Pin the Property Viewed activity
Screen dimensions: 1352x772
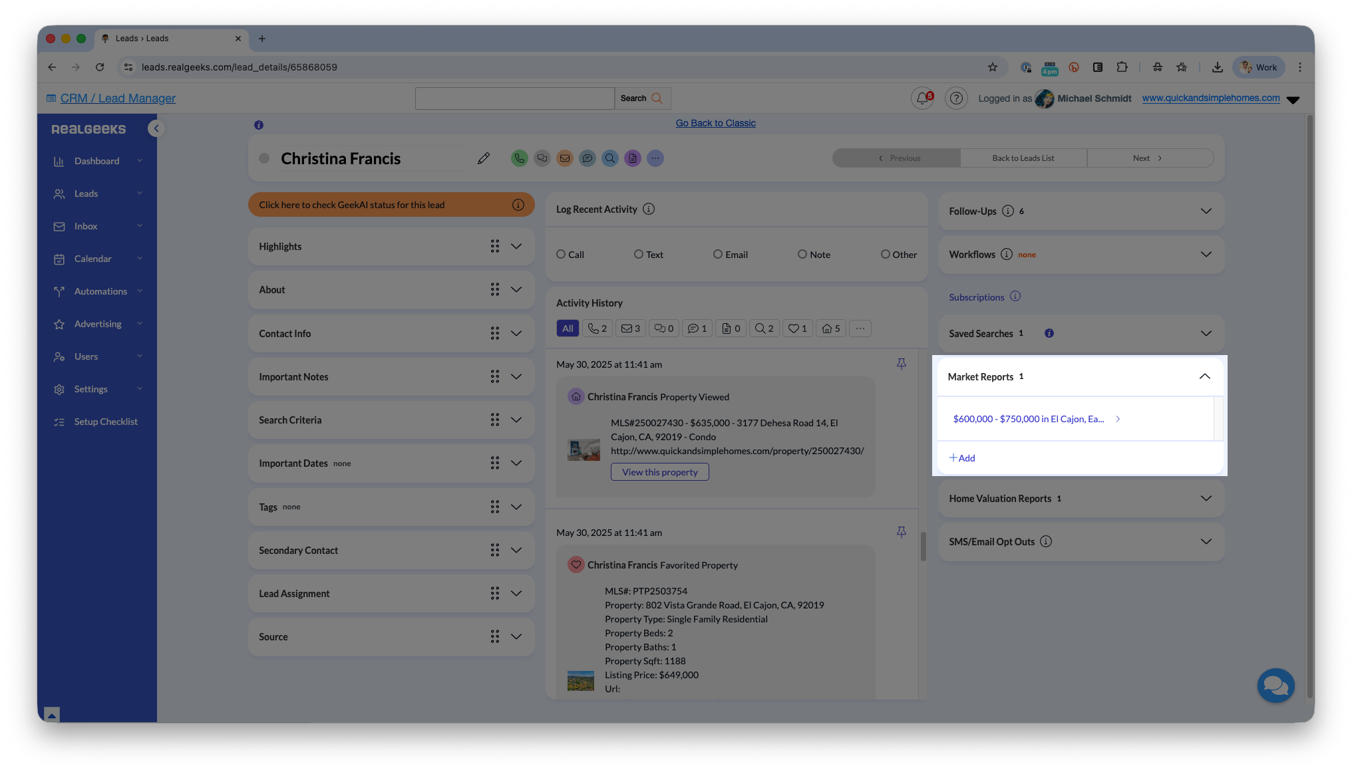click(901, 364)
